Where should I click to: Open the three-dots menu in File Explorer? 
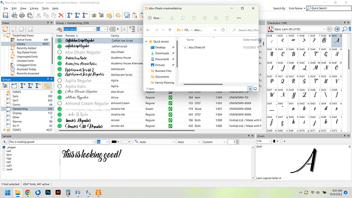tap(239, 18)
